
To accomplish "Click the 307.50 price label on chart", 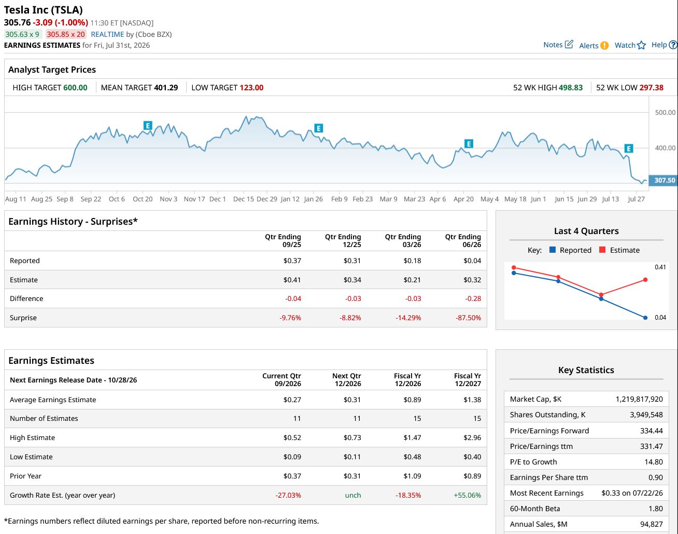I will (663, 180).
